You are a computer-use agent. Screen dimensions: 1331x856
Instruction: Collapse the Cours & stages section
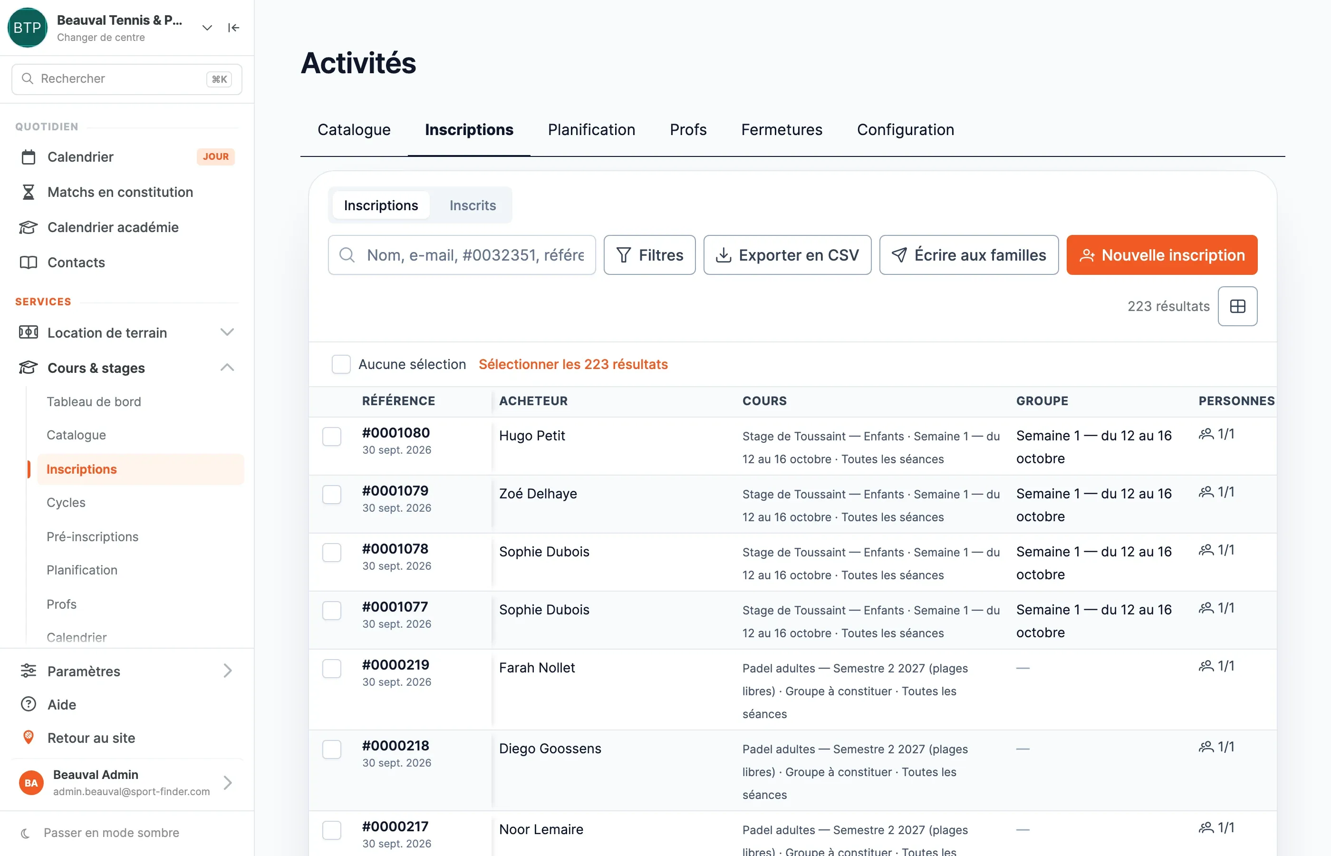[227, 368]
